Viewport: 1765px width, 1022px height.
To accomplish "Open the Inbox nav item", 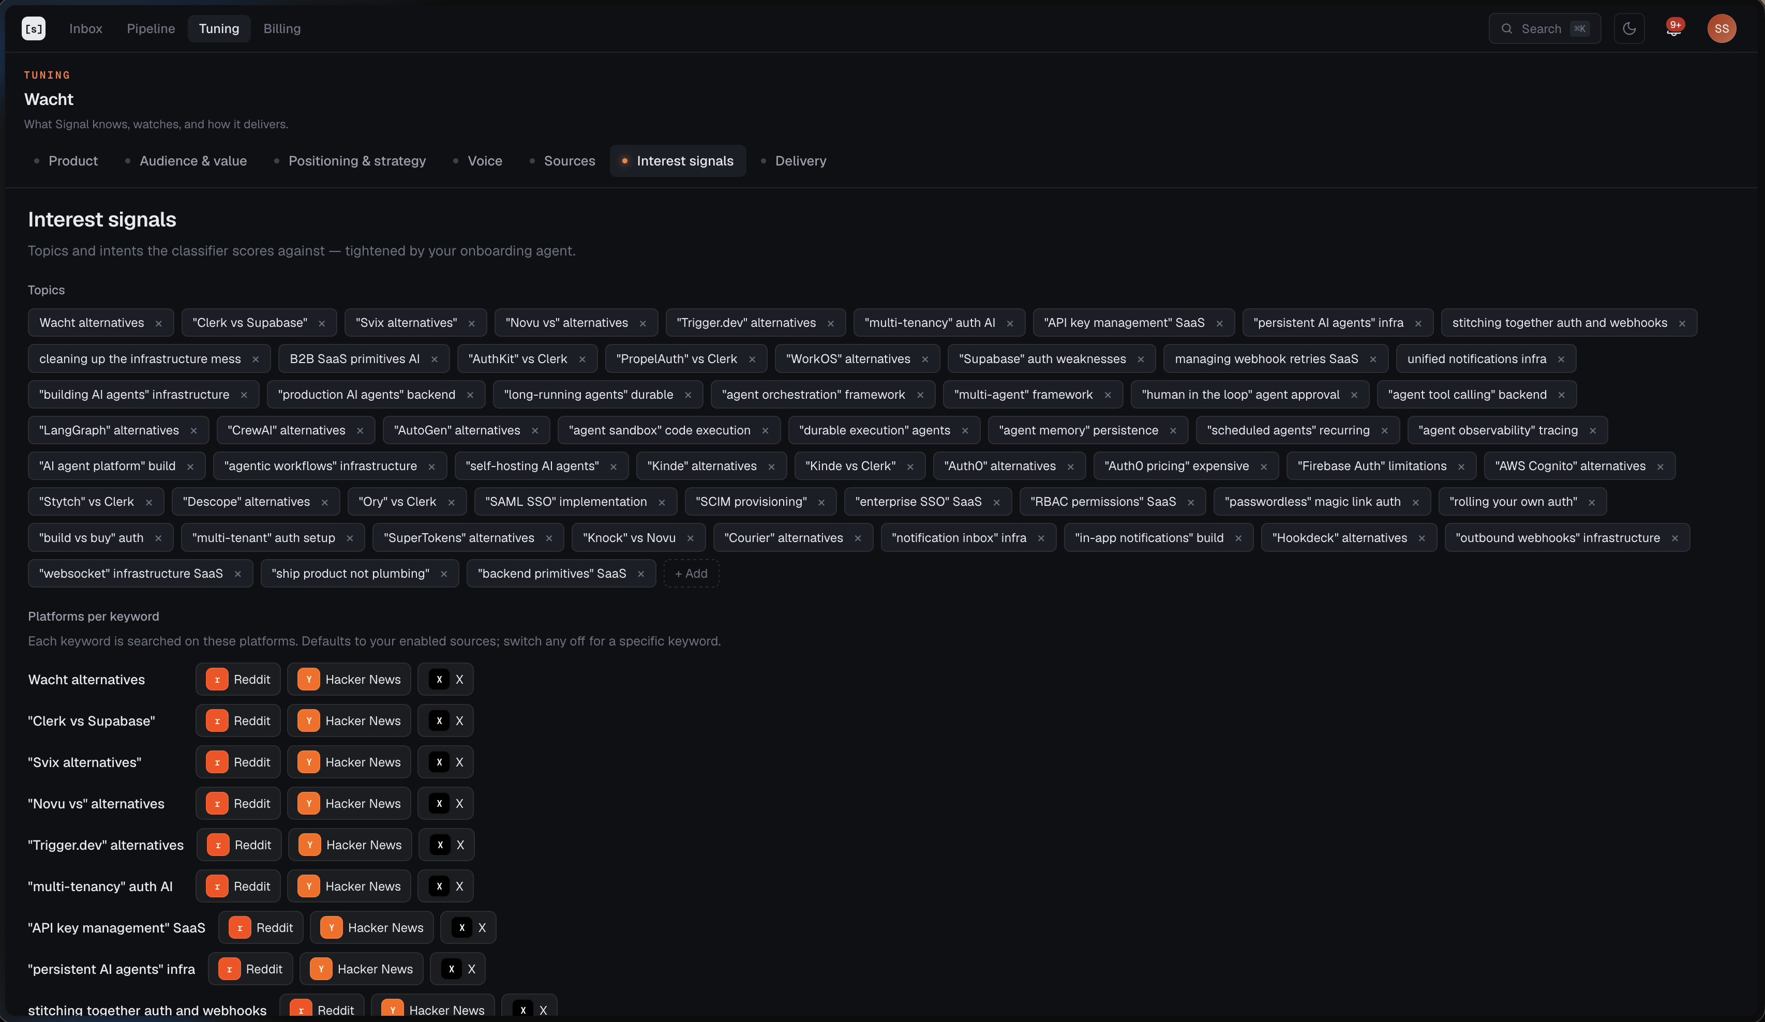I will click(85, 29).
